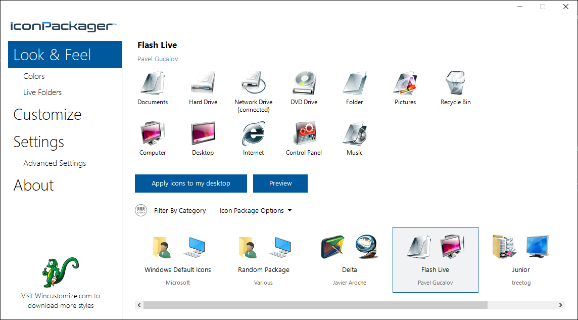Click the Desktop preview icon
This screenshot has width=578, height=320.
click(x=203, y=134)
